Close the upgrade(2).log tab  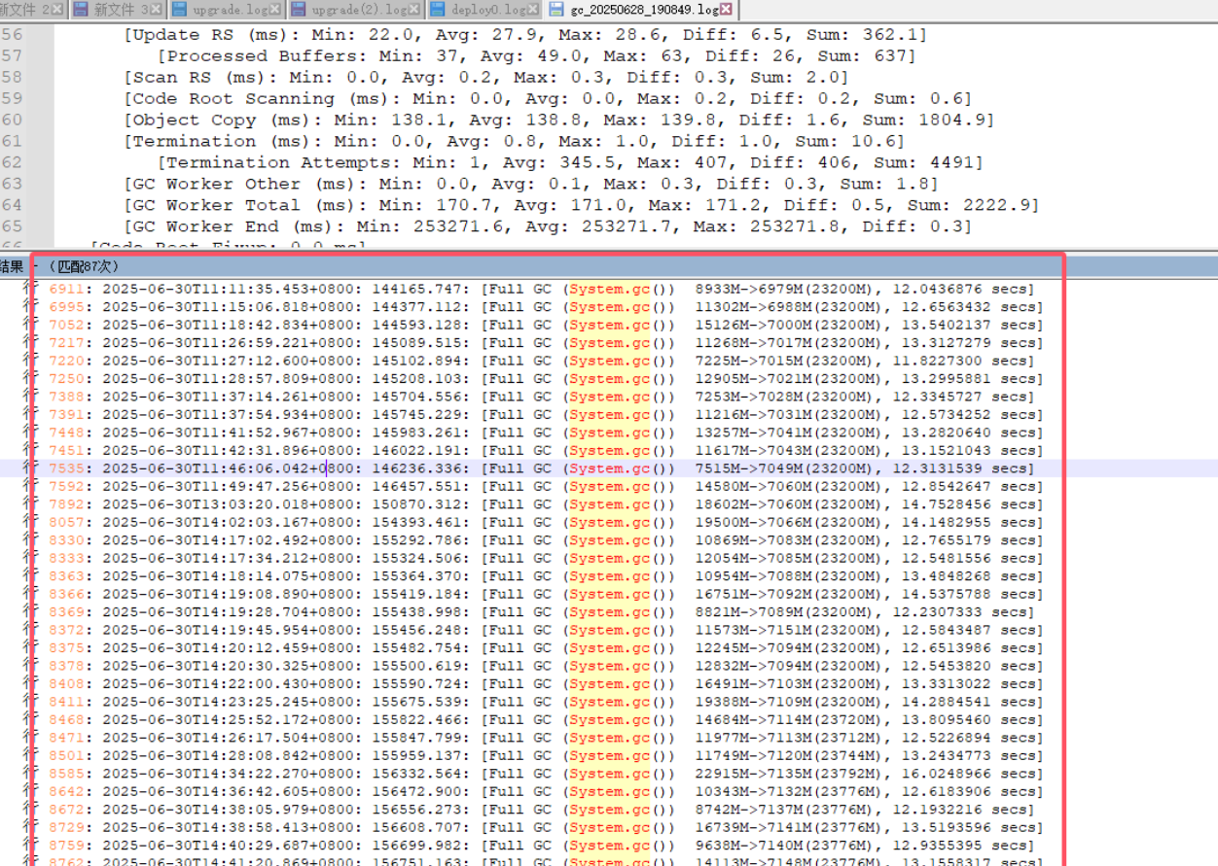[413, 9]
